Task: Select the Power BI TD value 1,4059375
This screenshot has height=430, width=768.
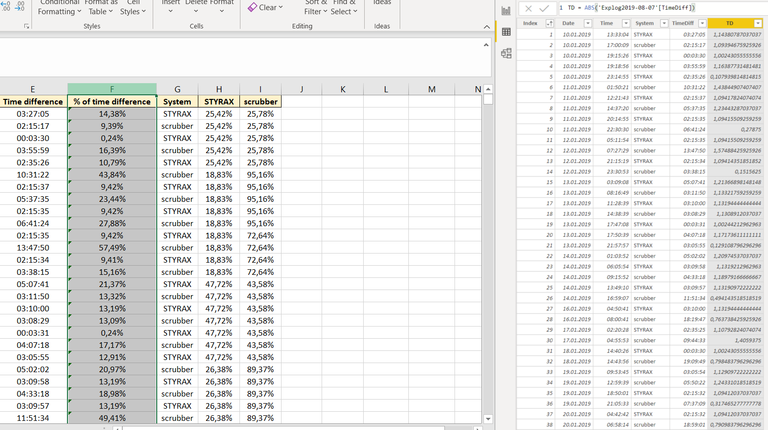Action: tap(736, 340)
